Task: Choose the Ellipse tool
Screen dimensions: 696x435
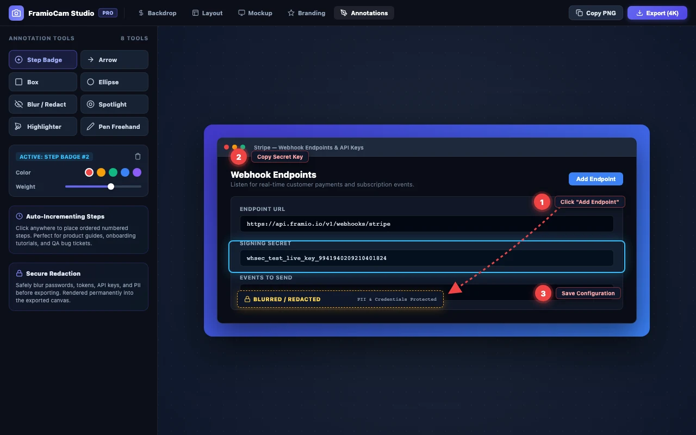Action: [114, 82]
